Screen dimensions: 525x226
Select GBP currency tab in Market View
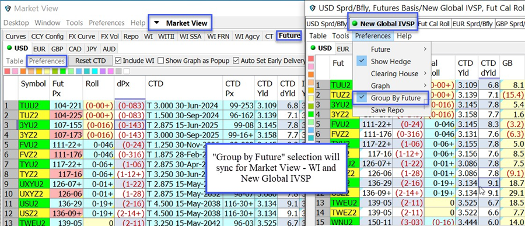(57, 49)
